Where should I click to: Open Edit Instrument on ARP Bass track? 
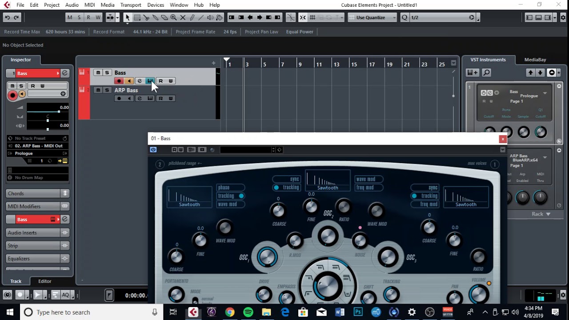click(x=150, y=98)
